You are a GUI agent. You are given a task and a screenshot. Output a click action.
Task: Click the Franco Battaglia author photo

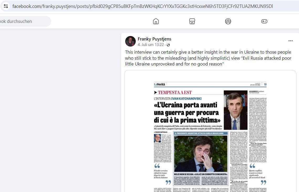point(157,138)
